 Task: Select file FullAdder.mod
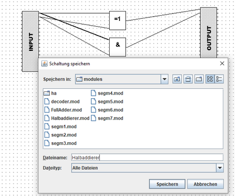click(x=63, y=110)
